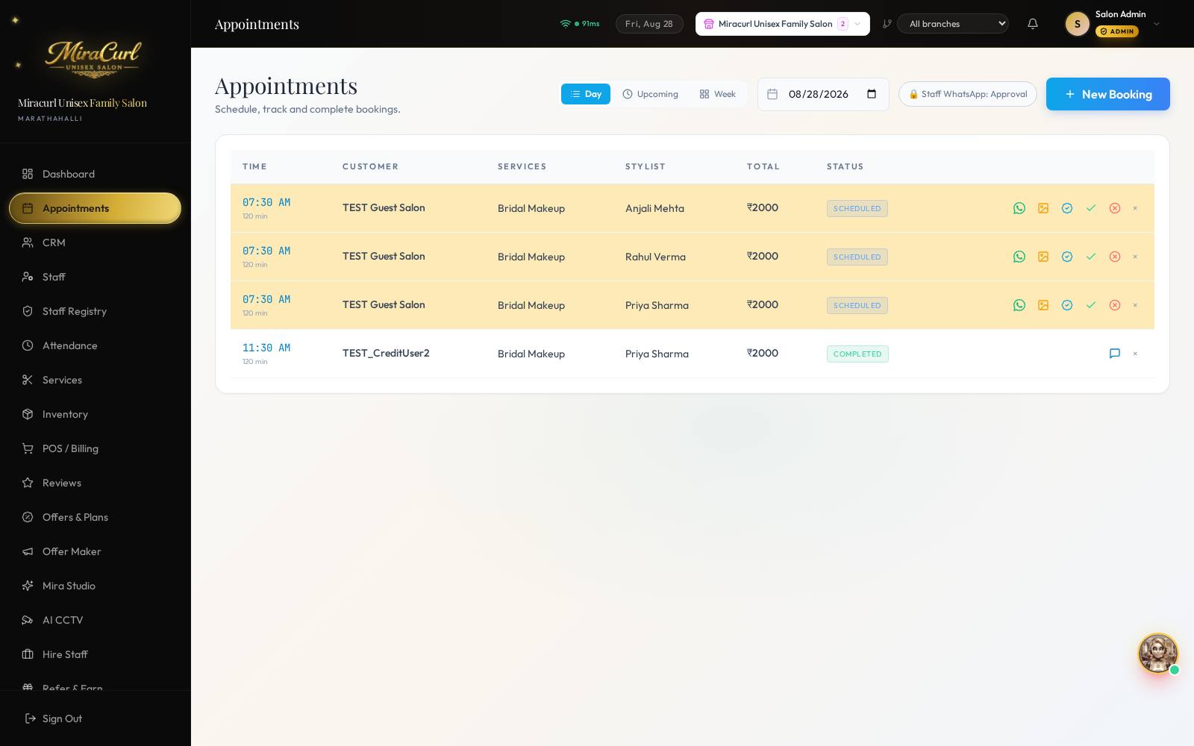The width and height of the screenshot is (1194, 746).
Task: Open image icon in 07:30 AM Priya Sharma row
Action: tap(1043, 305)
